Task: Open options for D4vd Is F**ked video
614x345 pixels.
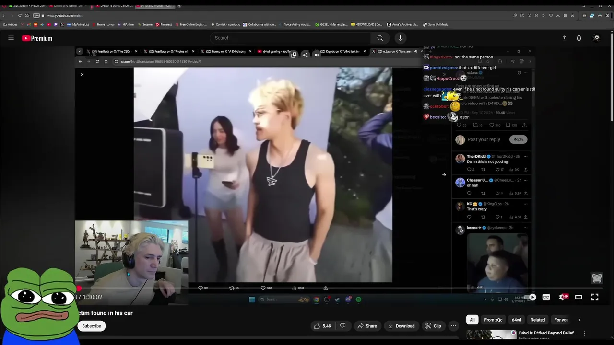Action: pos(584,333)
